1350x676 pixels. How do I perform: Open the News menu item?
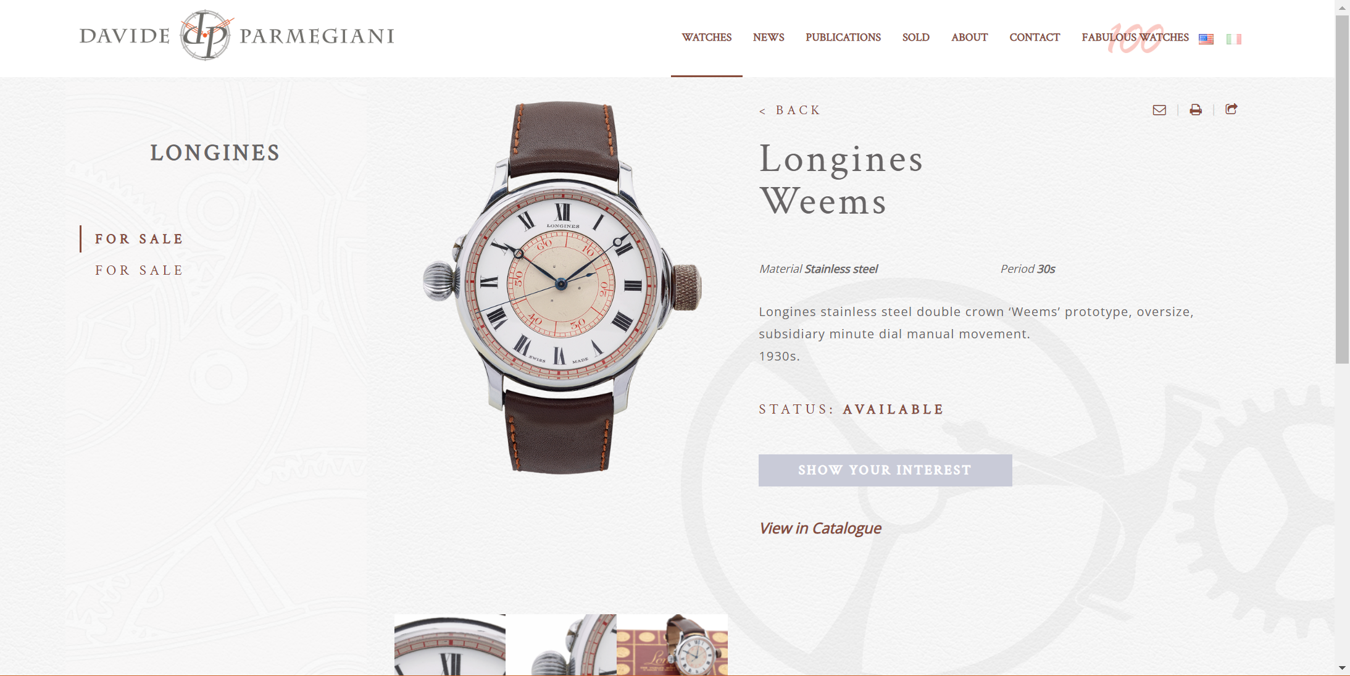tap(769, 37)
